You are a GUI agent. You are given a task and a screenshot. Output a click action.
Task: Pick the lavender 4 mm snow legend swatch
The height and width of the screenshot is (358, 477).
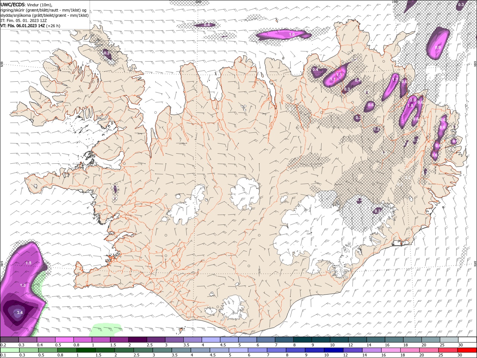click(211, 340)
